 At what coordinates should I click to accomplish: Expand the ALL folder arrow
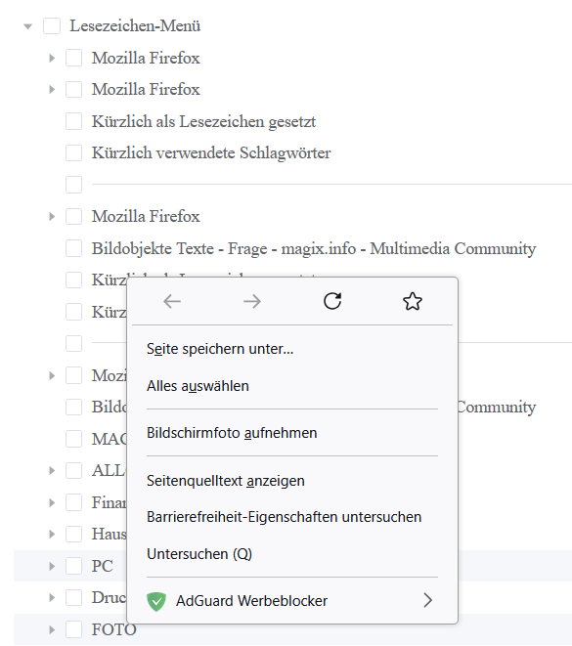point(52,470)
